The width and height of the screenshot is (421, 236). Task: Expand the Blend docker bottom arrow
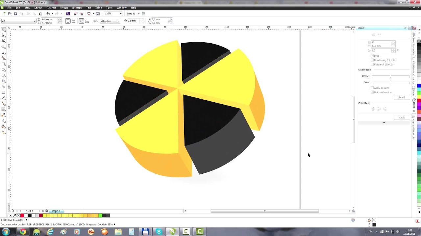pyautogui.click(x=384, y=123)
